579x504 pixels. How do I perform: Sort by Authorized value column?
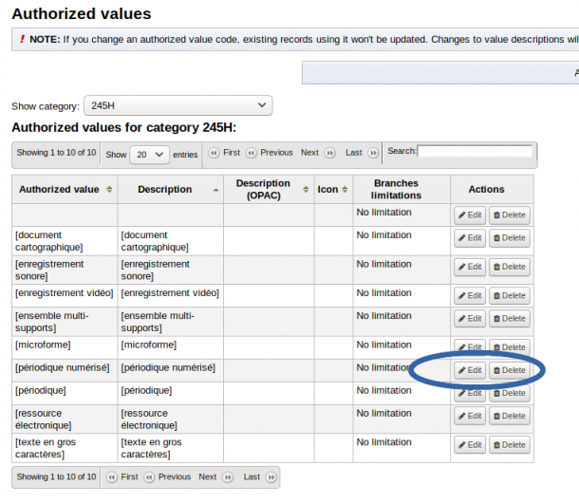(65, 189)
